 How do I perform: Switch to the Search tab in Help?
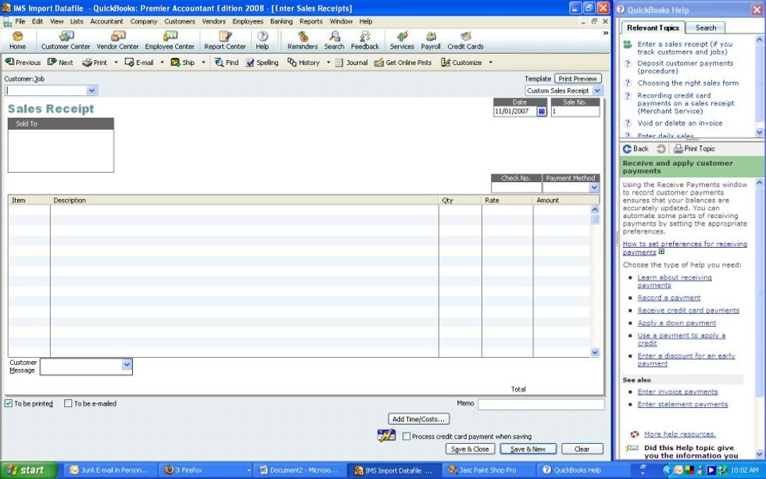705,28
